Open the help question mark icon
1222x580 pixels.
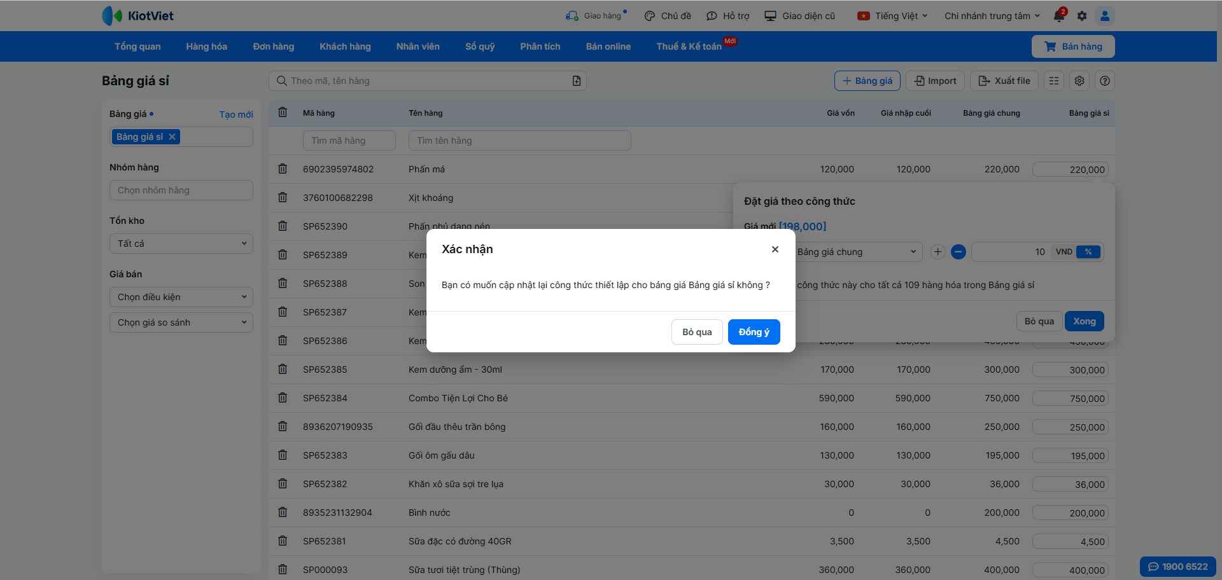pos(1105,81)
